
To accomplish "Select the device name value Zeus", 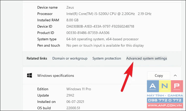I will pyautogui.click(x=70, y=7).
